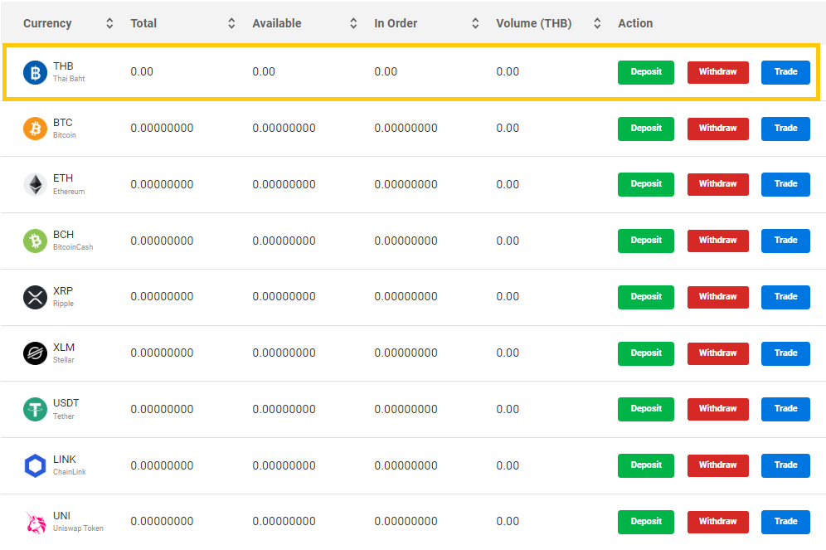Click the Action column header label
Viewport: 826px width, 550px height.
pos(635,23)
